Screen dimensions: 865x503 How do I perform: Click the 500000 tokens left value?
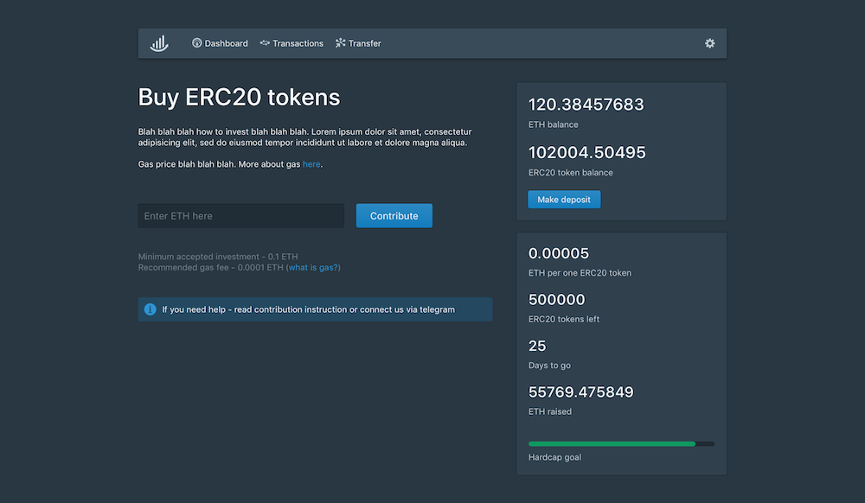pos(556,300)
